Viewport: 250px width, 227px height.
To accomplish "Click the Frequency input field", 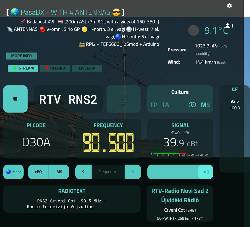I will [x=108, y=172].
